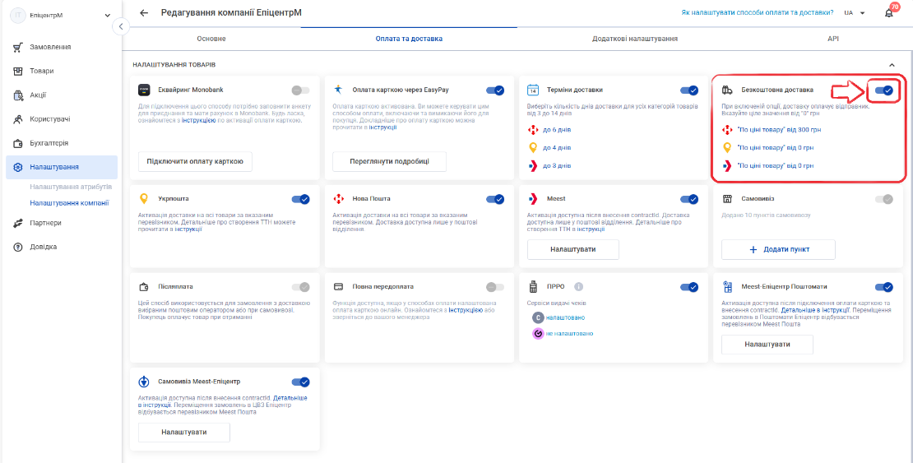Viewport: 913px width, 463px height.
Task: Open the "до 6 днів" delivery term
Action: click(x=557, y=130)
